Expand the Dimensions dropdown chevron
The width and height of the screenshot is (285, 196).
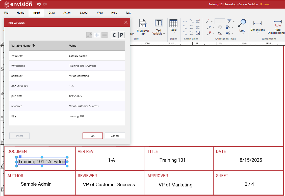pyautogui.click(x=258, y=33)
